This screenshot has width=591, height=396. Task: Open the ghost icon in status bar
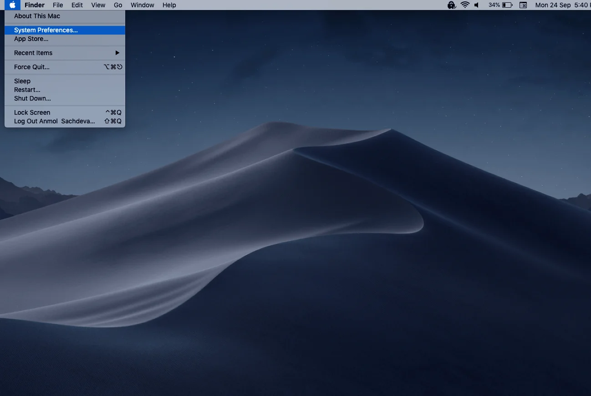point(451,5)
